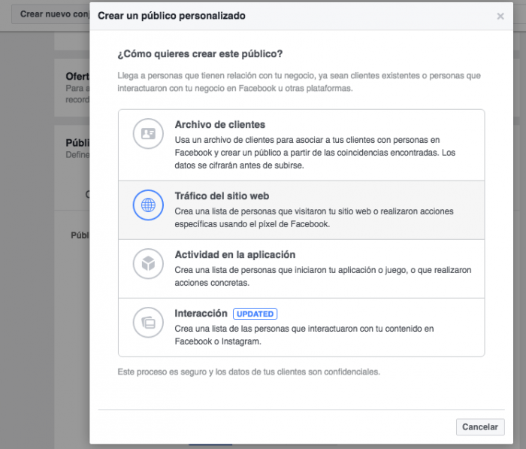
Task: Select the Interacción option title
Action: point(201,314)
